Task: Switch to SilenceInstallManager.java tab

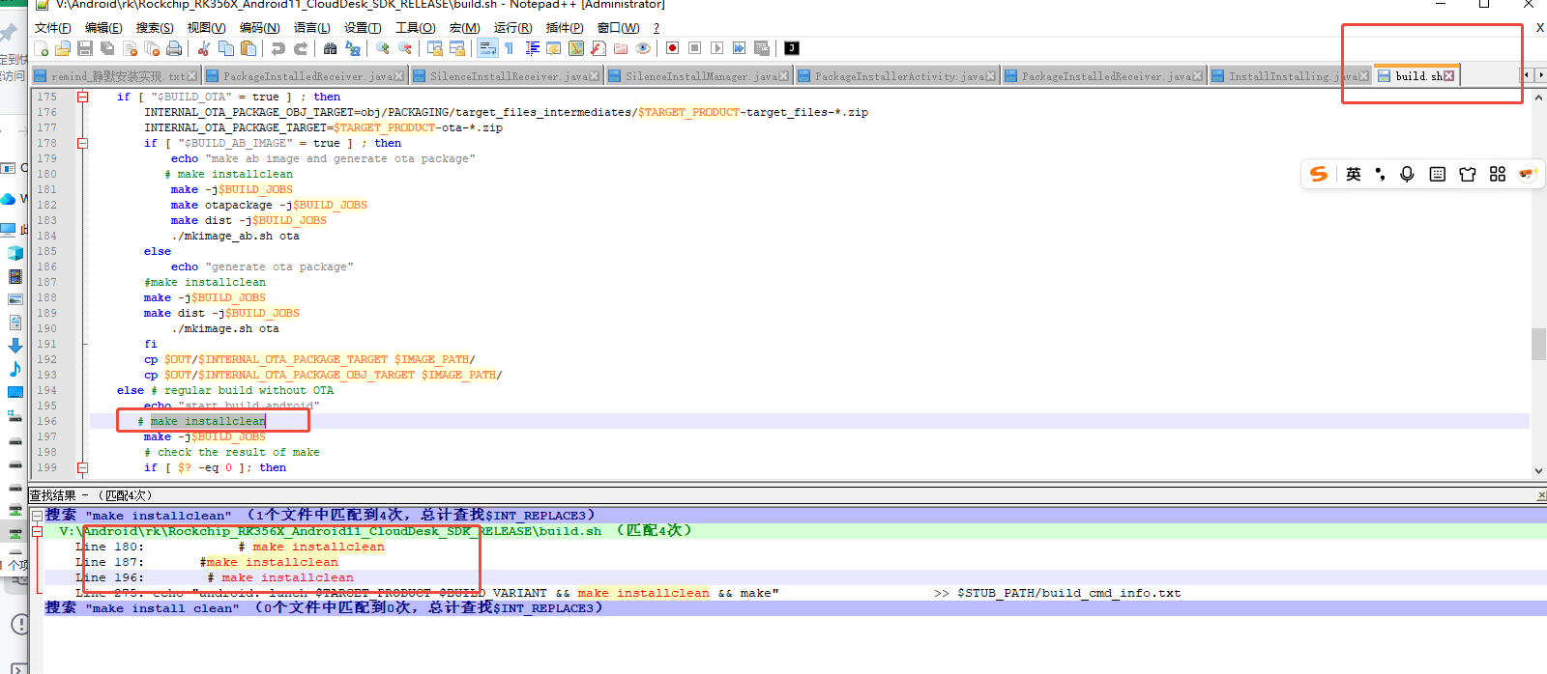Action: pos(700,75)
